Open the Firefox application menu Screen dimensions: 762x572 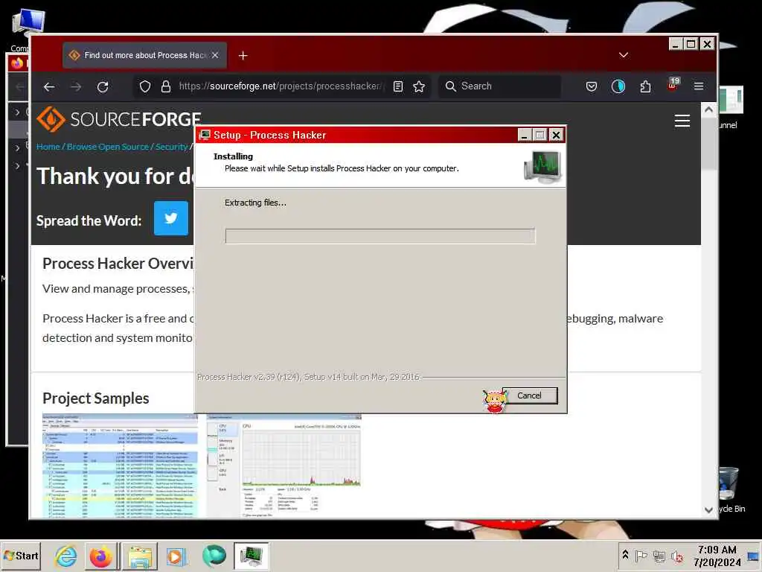(x=699, y=86)
